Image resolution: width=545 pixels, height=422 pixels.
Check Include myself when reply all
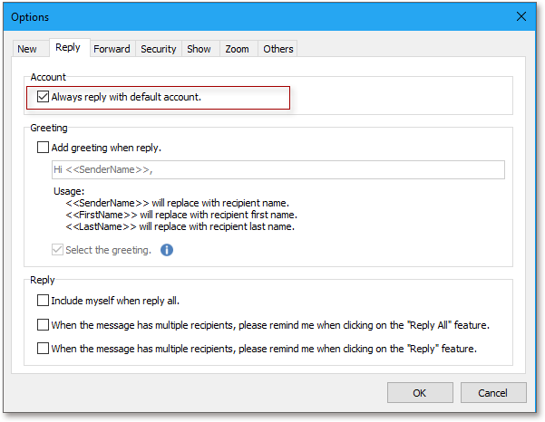[43, 300]
